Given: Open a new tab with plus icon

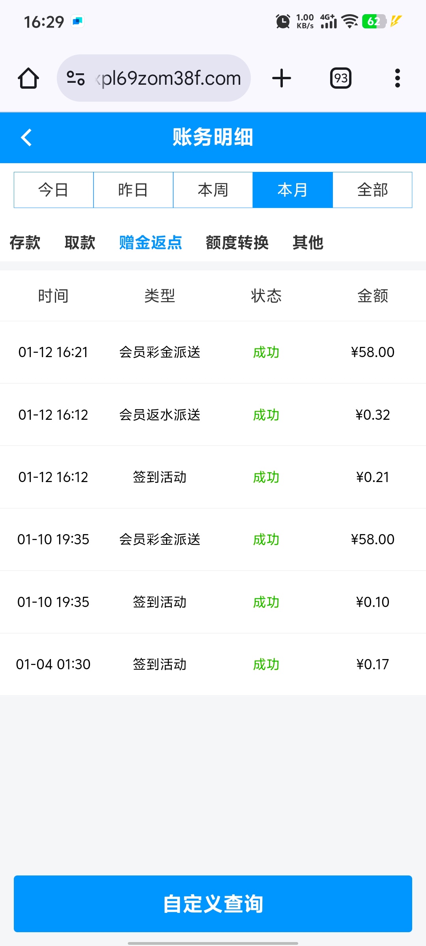Looking at the screenshot, I should pos(282,78).
